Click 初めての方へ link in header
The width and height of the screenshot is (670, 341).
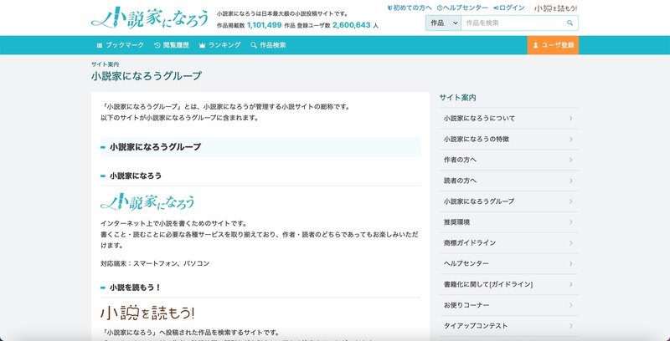coord(411,8)
